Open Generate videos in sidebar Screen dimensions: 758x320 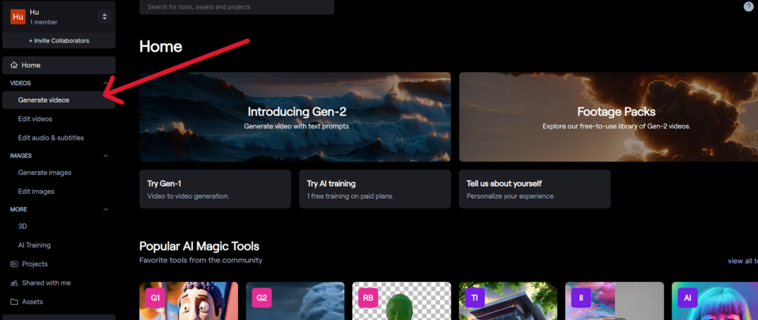coord(44,100)
